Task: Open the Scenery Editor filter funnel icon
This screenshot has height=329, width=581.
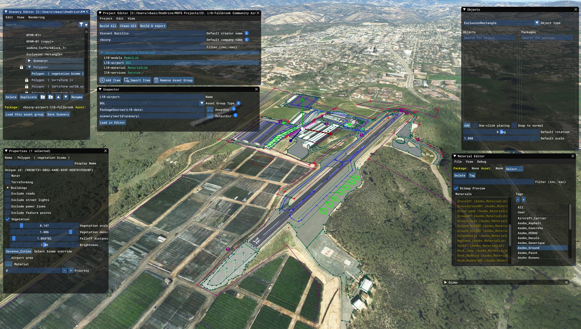Action: (x=81, y=25)
